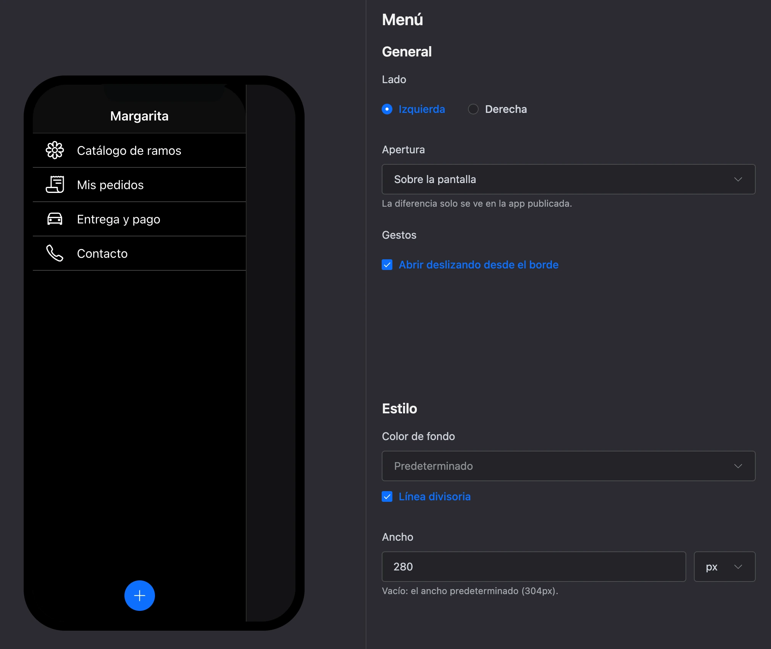Select the Derecha radio option
Screen dimensions: 771x649
(x=473, y=109)
